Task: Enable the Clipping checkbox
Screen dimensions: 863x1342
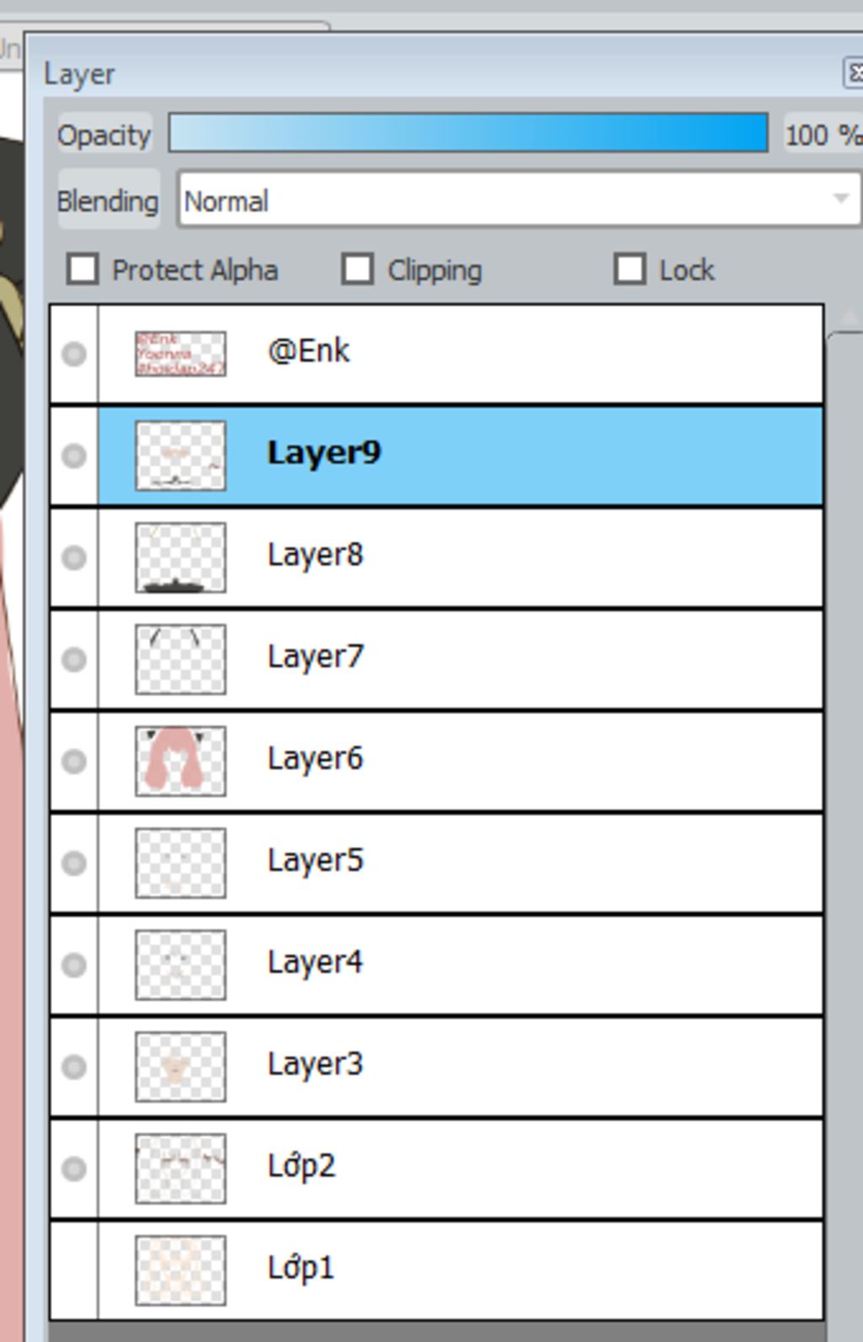Action: pos(357,270)
